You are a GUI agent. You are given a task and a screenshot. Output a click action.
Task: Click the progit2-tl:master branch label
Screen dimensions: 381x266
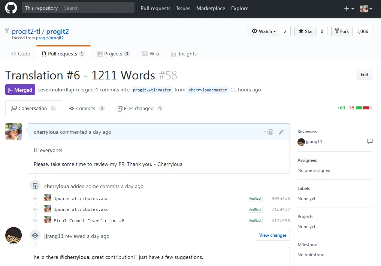click(x=152, y=90)
